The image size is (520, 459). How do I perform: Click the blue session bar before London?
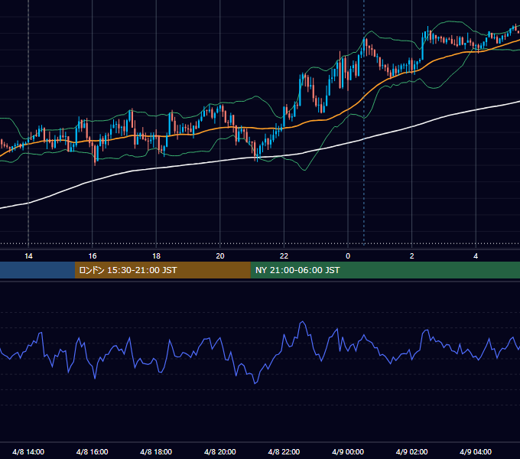pyautogui.click(x=37, y=270)
